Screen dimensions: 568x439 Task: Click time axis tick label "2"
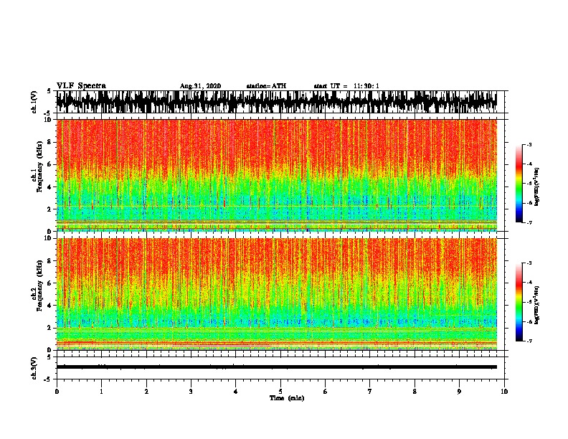pyautogui.click(x=146, y=392)
